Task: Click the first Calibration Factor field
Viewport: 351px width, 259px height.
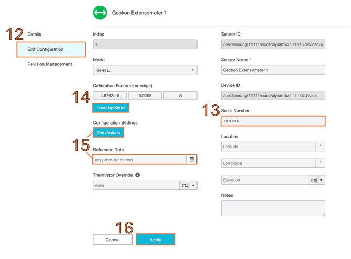Action: click(110, 96)
